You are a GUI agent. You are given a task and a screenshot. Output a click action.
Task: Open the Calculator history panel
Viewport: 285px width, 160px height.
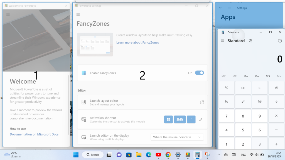(x=280, y=41)
